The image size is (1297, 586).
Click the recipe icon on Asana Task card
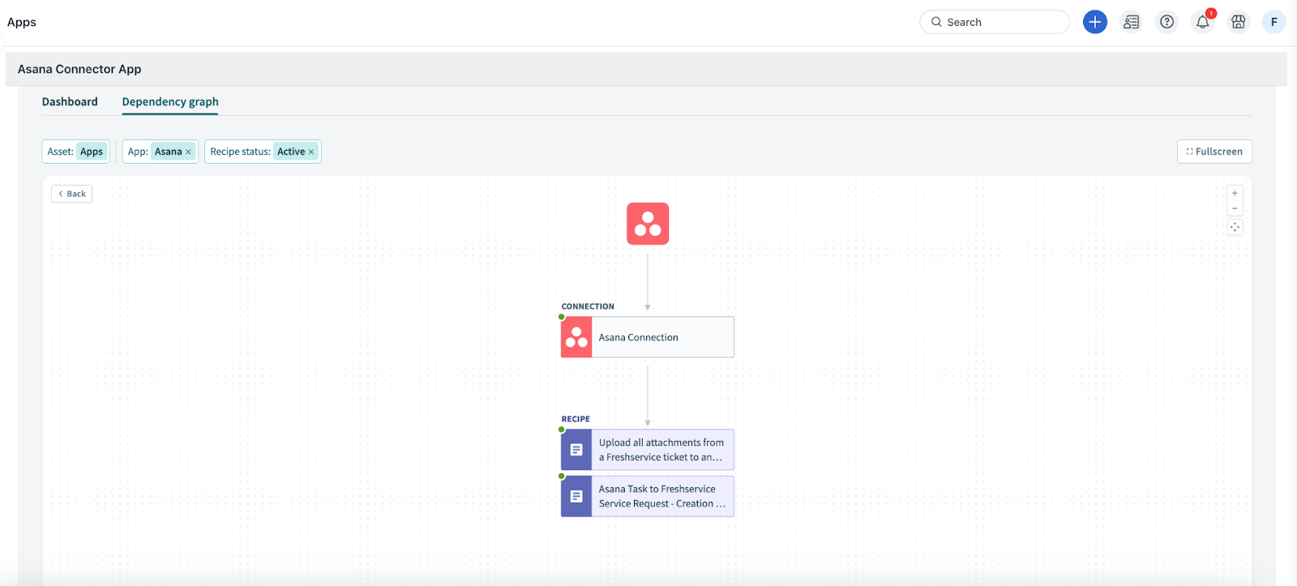[576, 496]
